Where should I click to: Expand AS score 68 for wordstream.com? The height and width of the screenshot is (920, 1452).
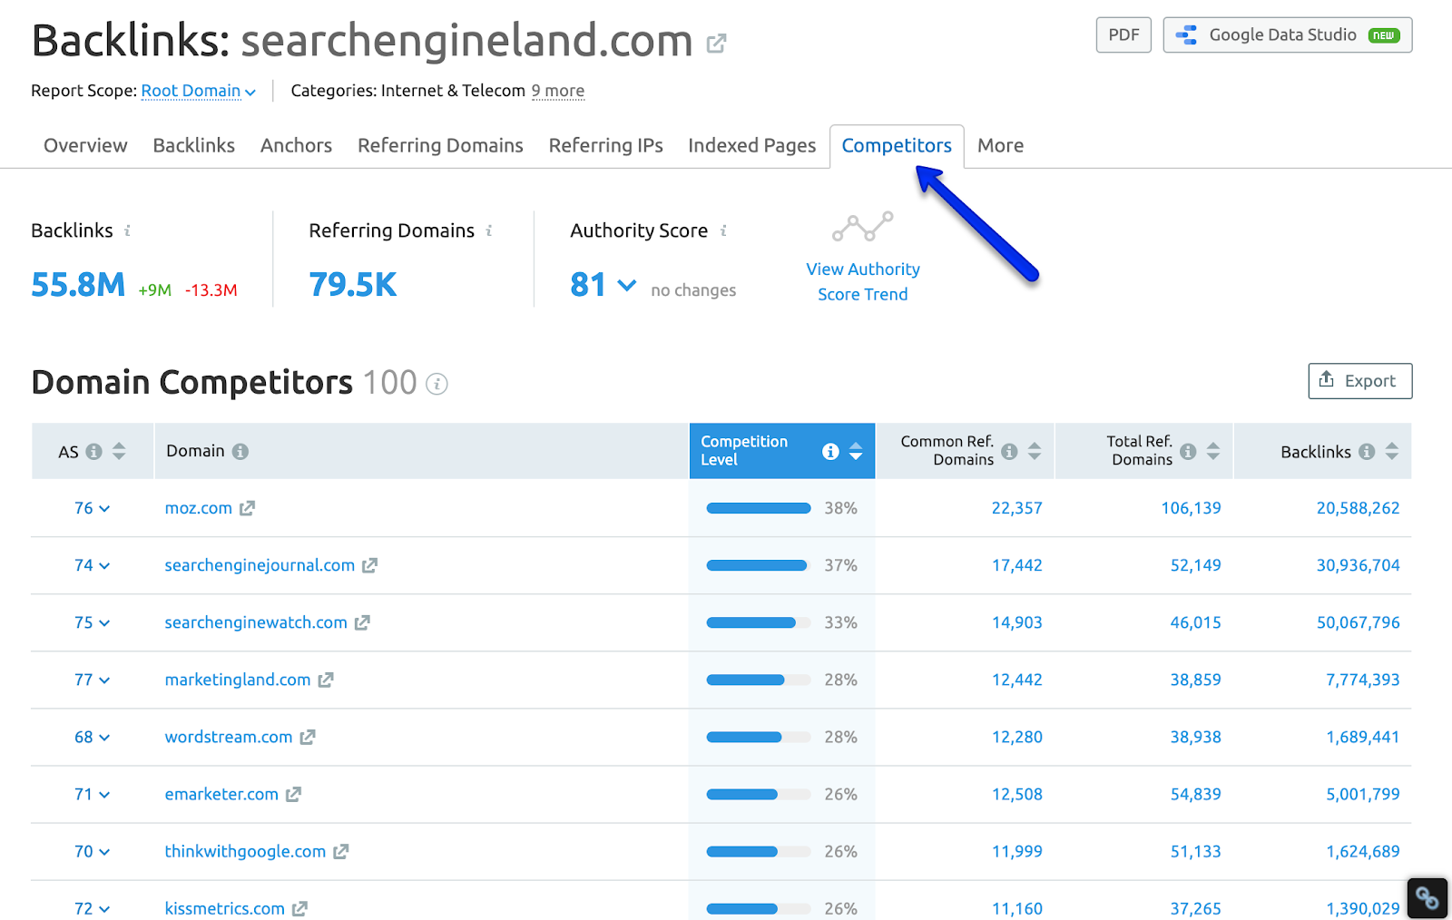click(x=93, y=737)
